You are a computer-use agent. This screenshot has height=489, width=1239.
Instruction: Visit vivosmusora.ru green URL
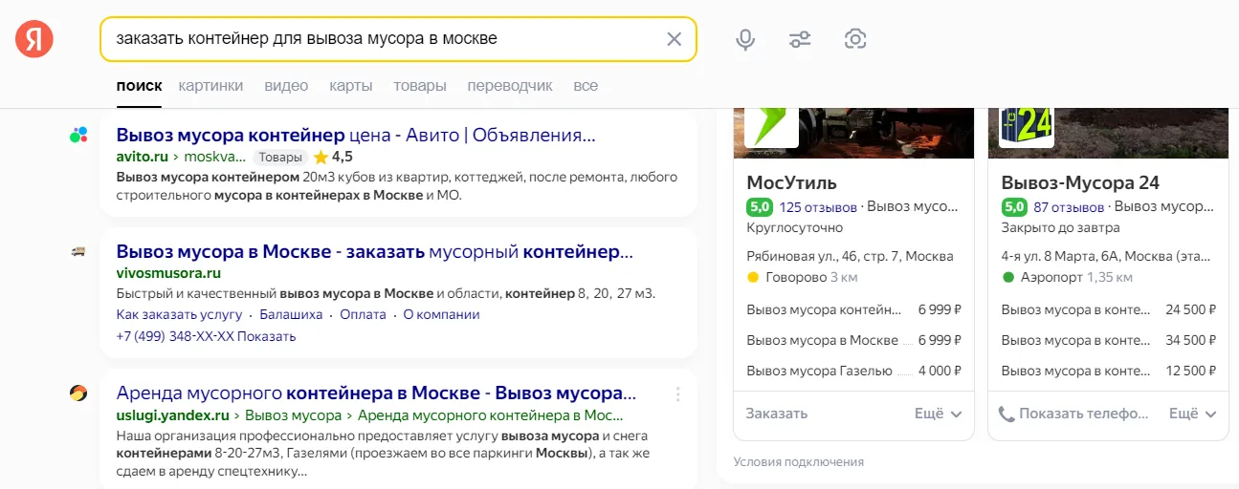pos(168,273)
